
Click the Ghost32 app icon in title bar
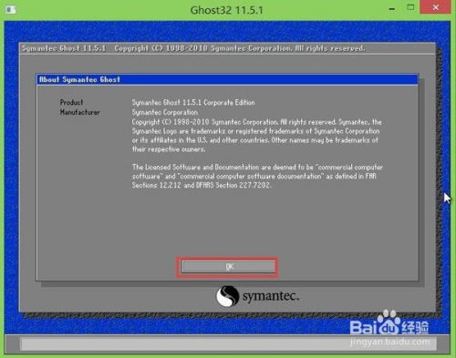pyautogui.click(x=11, y=10)
